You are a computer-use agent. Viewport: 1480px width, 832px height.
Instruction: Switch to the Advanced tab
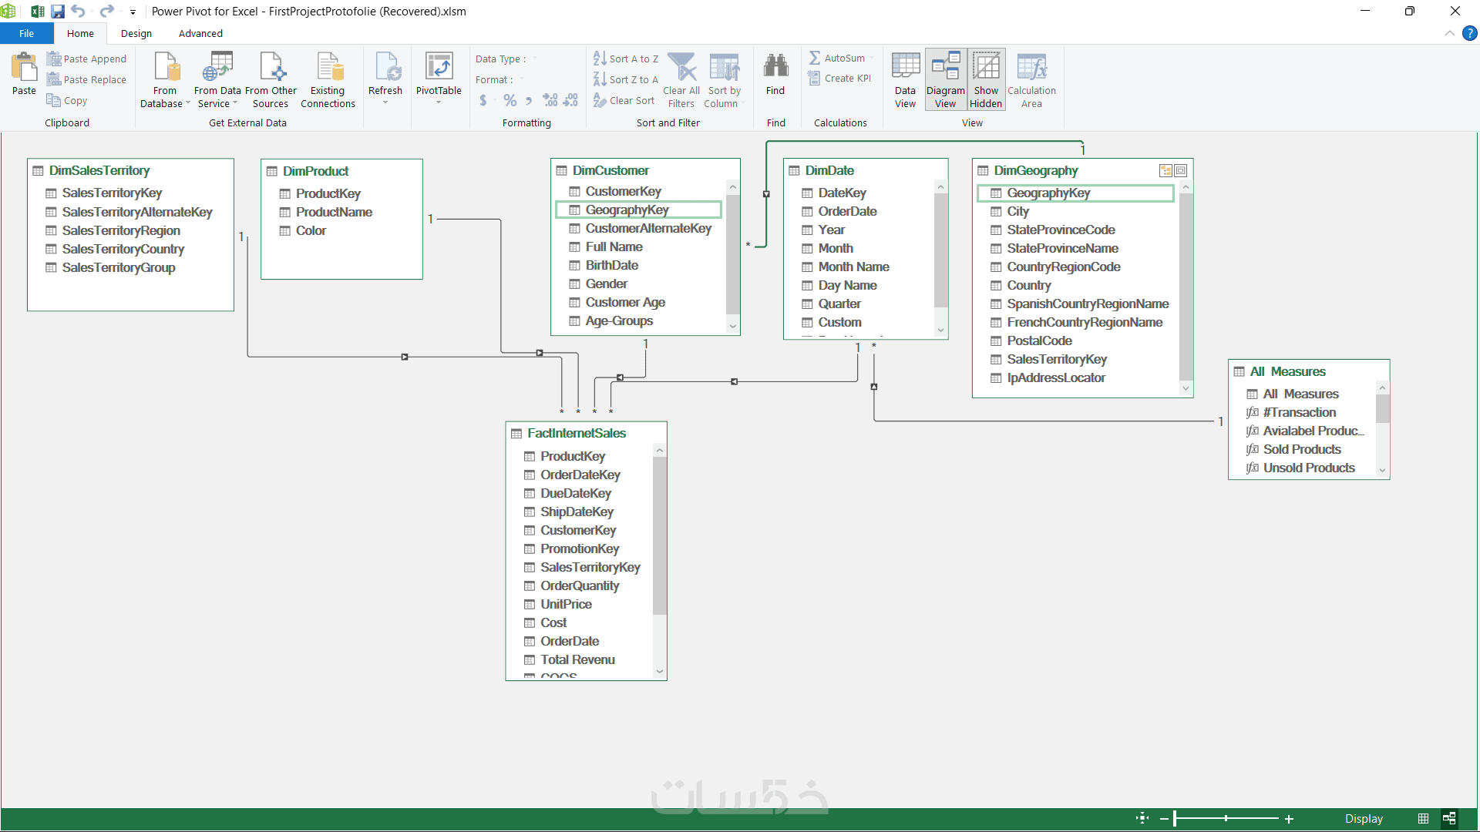[x=200, y=33]
